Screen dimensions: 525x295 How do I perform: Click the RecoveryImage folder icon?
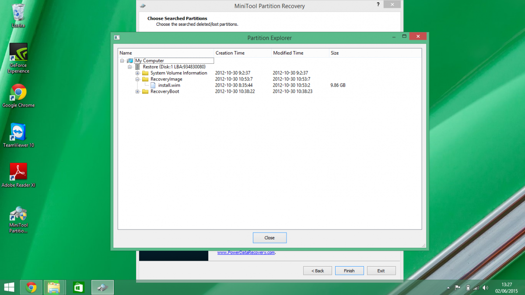click(x=145, y=79)
